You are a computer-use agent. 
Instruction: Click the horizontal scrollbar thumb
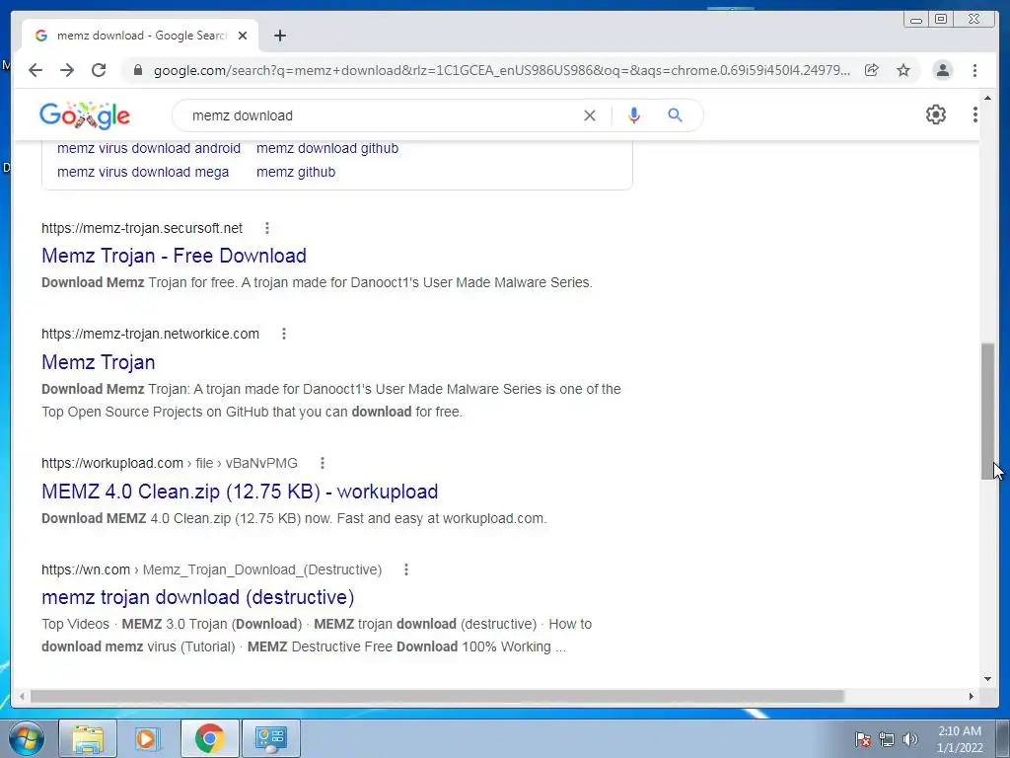click(437, 696)
